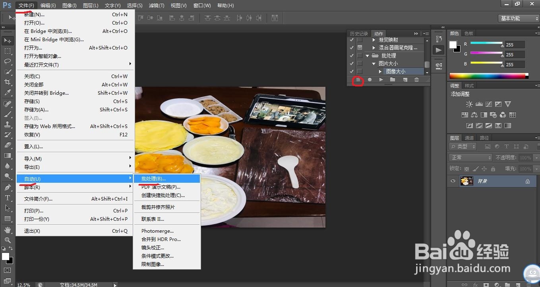Play the selected action in the Actions panel
This screenshot has width=540, height=287.
point(381,80)
